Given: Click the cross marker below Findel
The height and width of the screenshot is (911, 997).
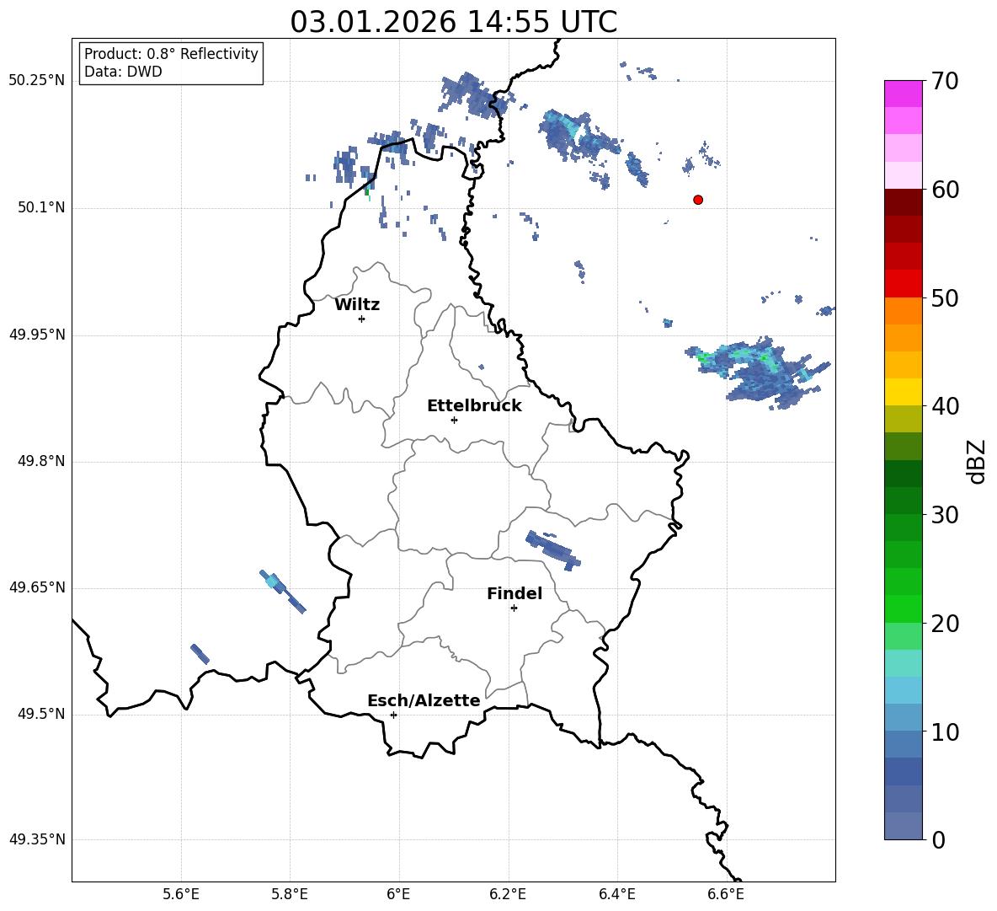Looking at the screenshot, I should click(514, 608).
